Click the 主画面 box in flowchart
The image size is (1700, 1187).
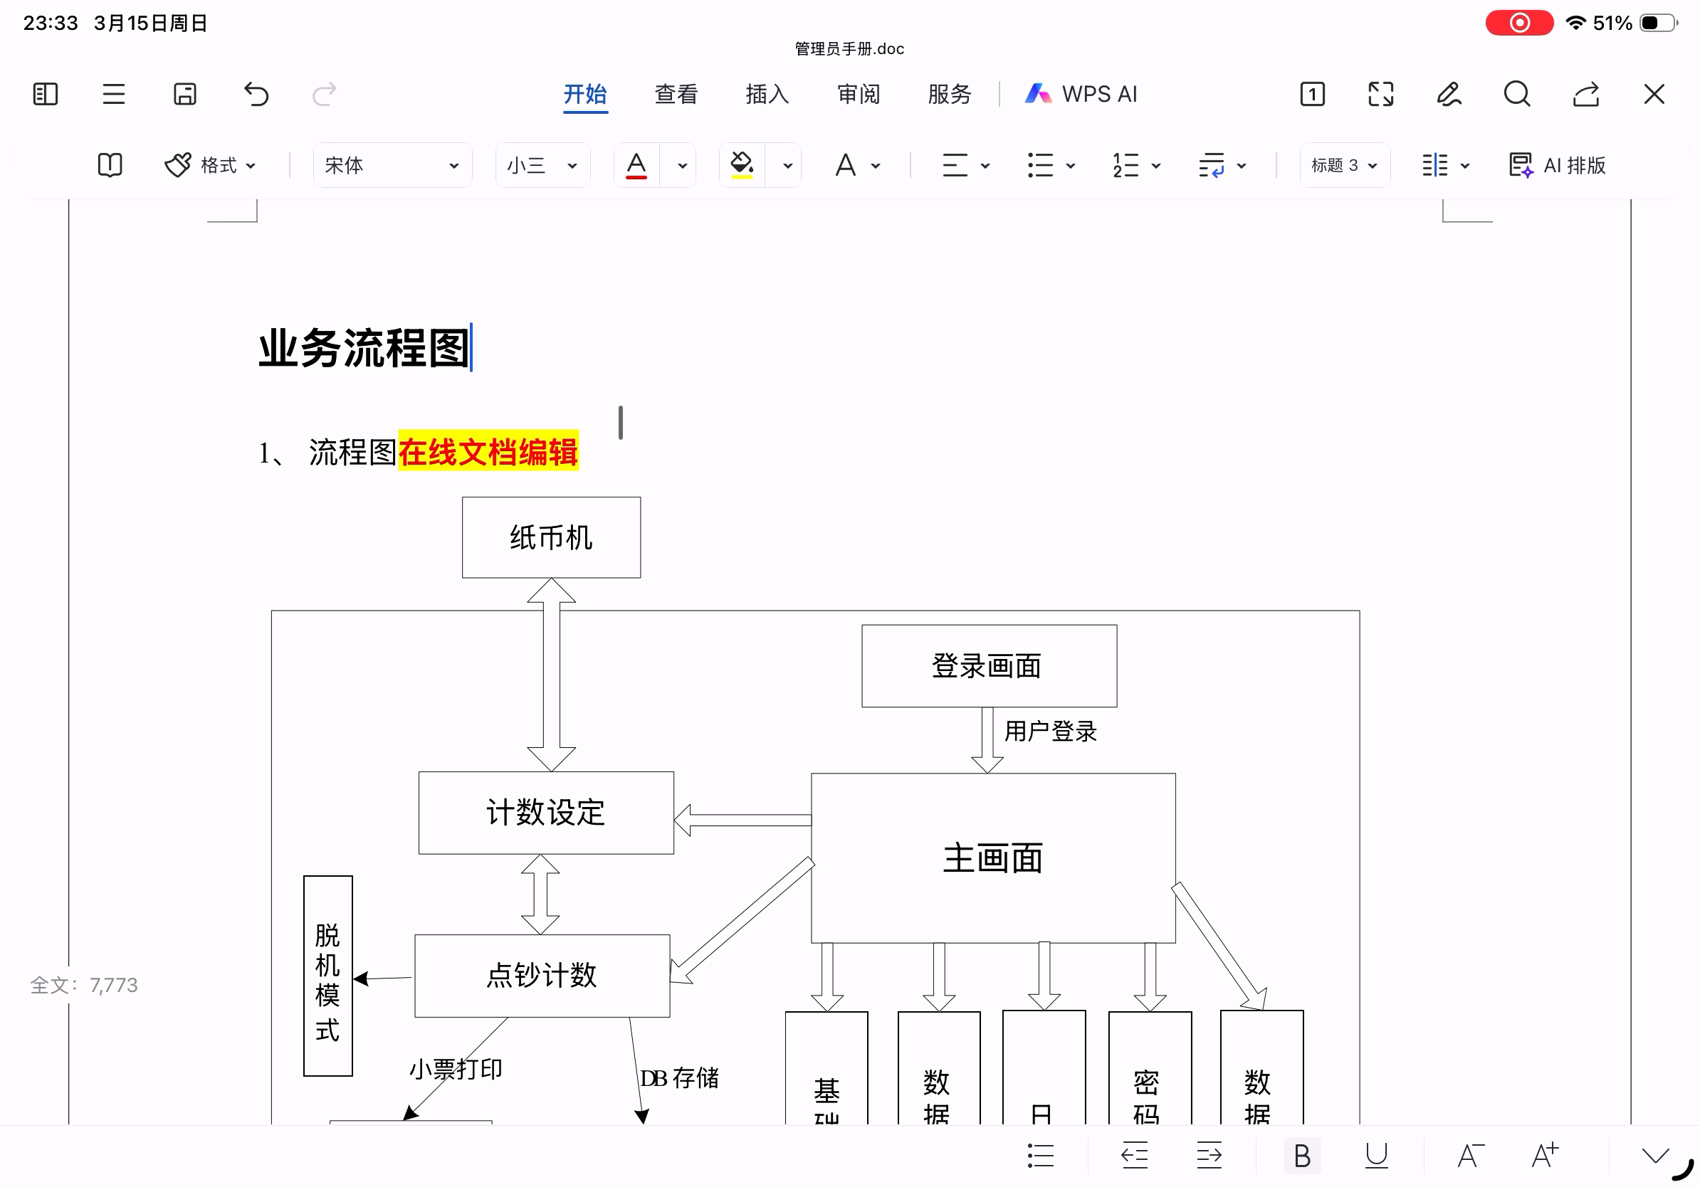(x=993, y=858)
